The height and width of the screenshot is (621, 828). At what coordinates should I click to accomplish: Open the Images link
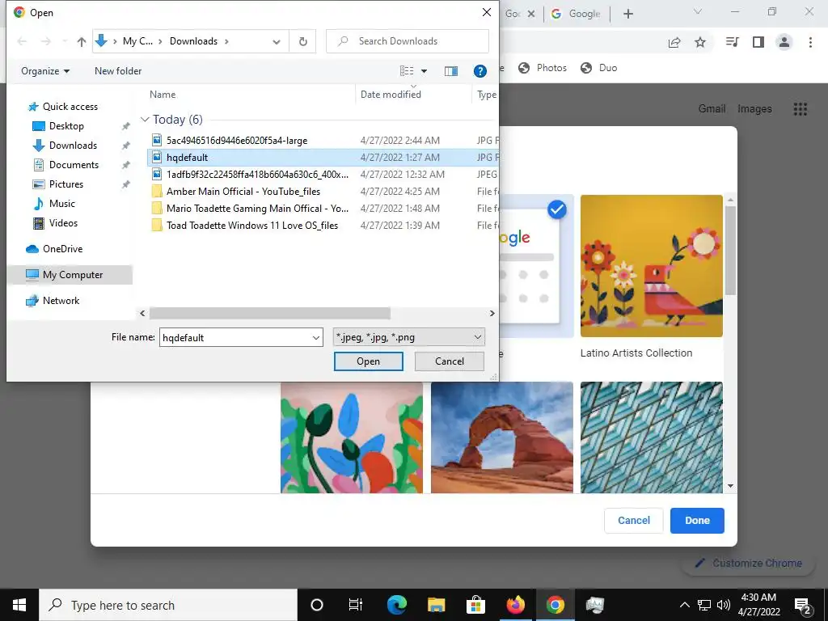tap(754, 109)
